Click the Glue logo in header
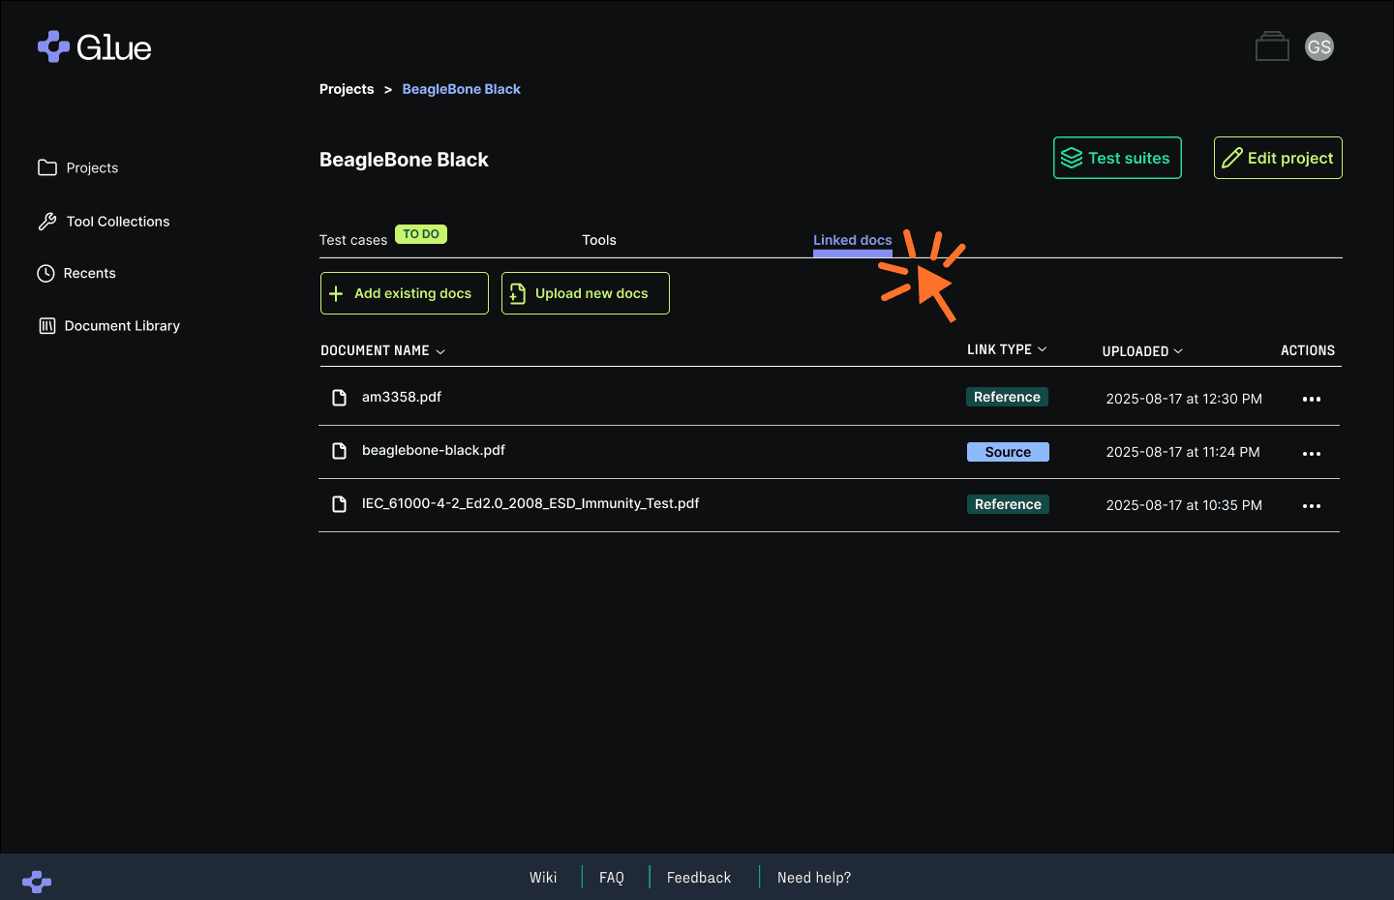1394x900 pixels. [94, 46]
